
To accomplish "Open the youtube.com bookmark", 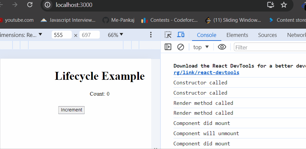I will click(x=16, y=20).
